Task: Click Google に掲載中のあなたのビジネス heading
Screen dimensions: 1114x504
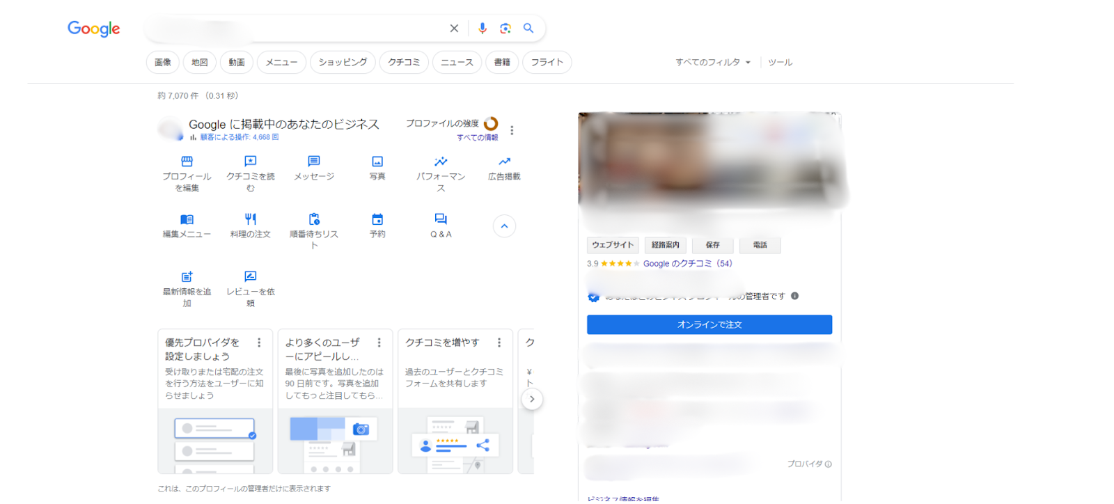Action: coord(284,125)
